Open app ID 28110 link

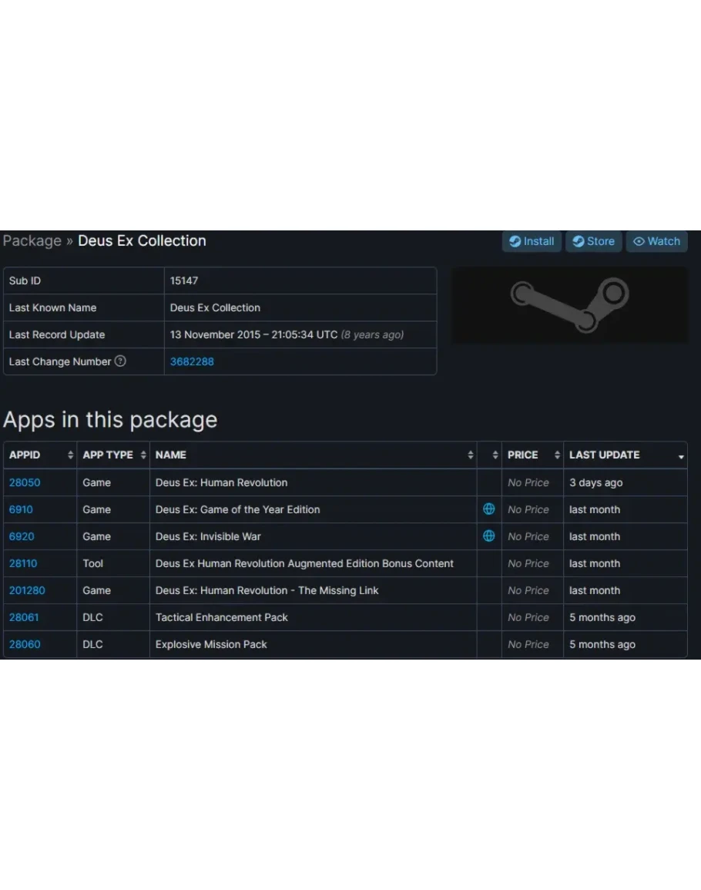pyautogui.click(x=23, y=563)
